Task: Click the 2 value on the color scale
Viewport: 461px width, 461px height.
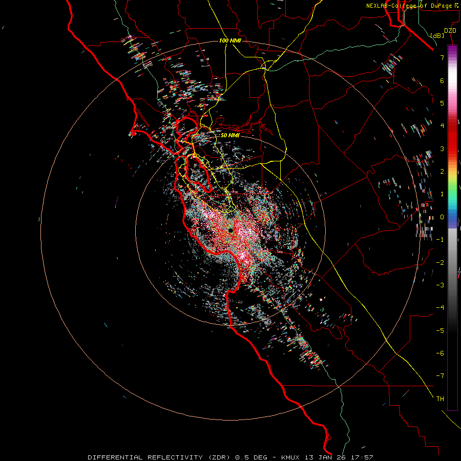Action: pyautogui.click(x=442, y=172)
